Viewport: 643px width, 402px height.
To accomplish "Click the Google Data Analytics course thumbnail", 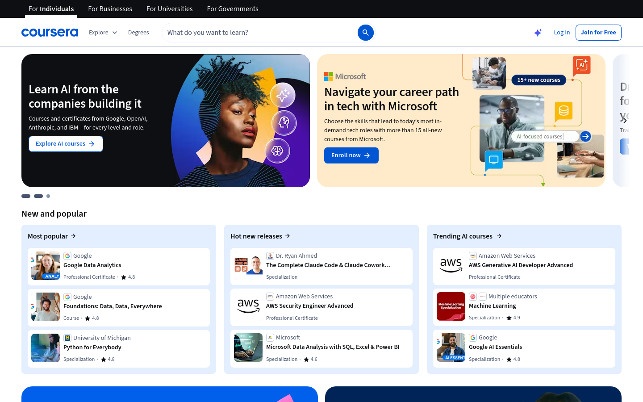I will 46,266.
